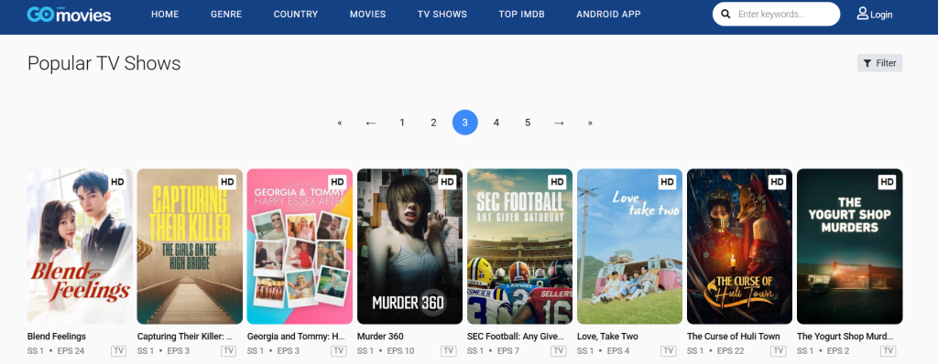The height and width of the screenshot is (364, 938).
Task: Click the TV tag under Love, Take Two
Action: [x=668, y=351]
